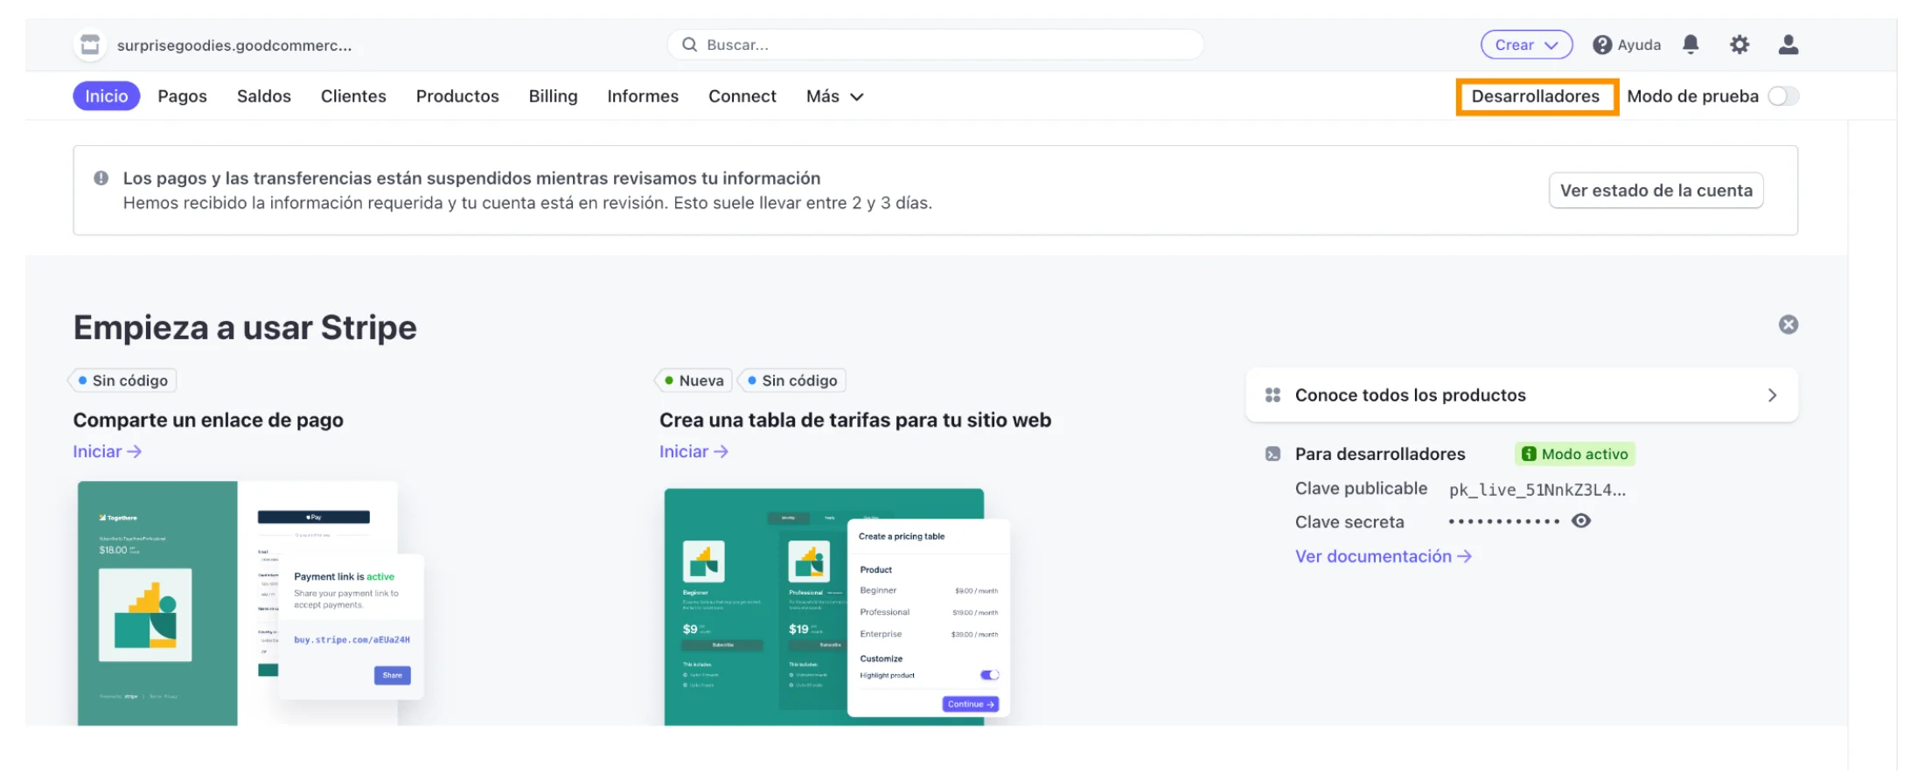
Task: Open the Connect tab
Action: pos(742,96)
